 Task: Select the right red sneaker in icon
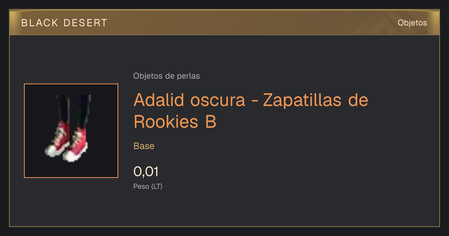pos(76,144)
